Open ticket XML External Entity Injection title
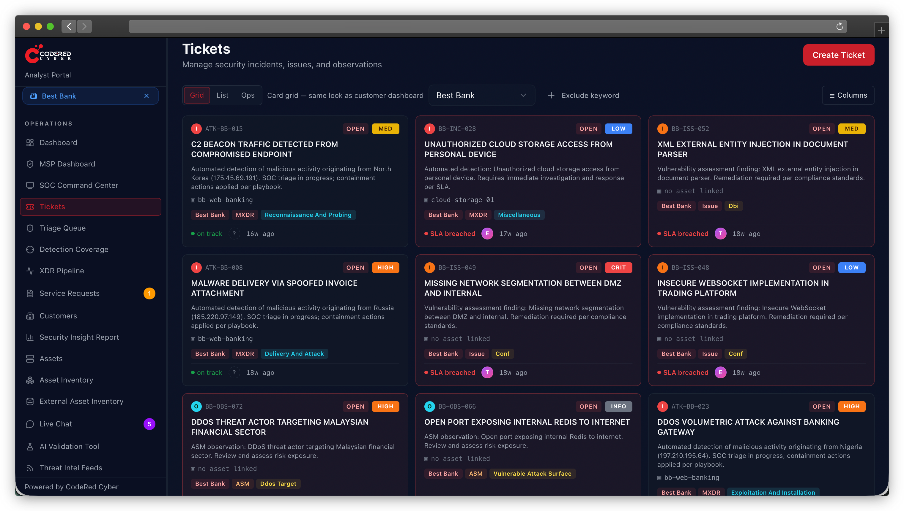This screenshot has height=511, width=904. tap(752, 149)
